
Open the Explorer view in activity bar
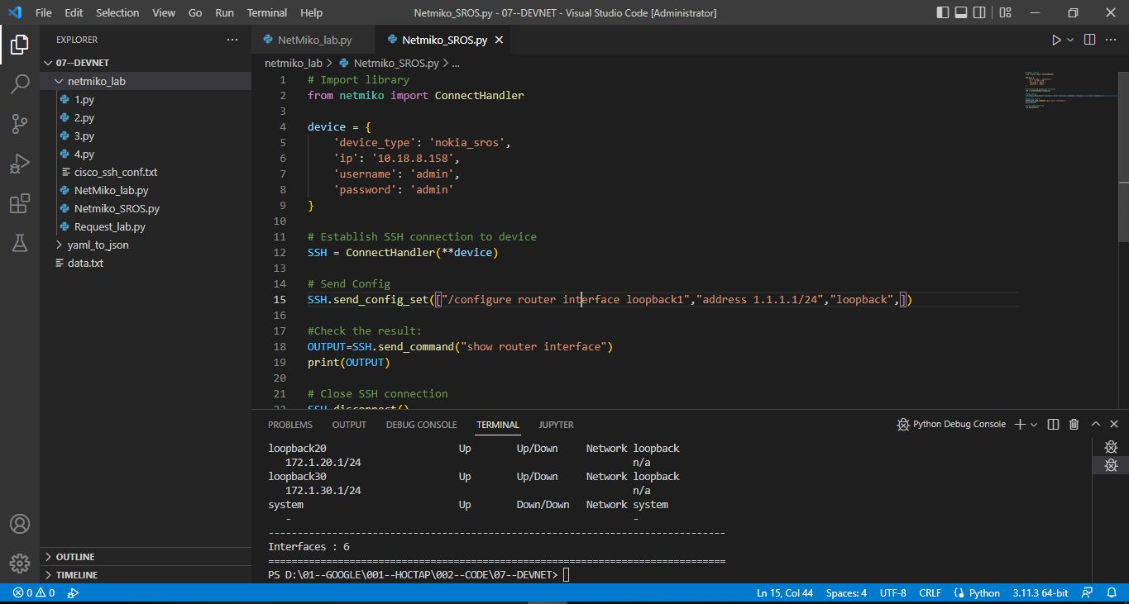coord(20,45)
